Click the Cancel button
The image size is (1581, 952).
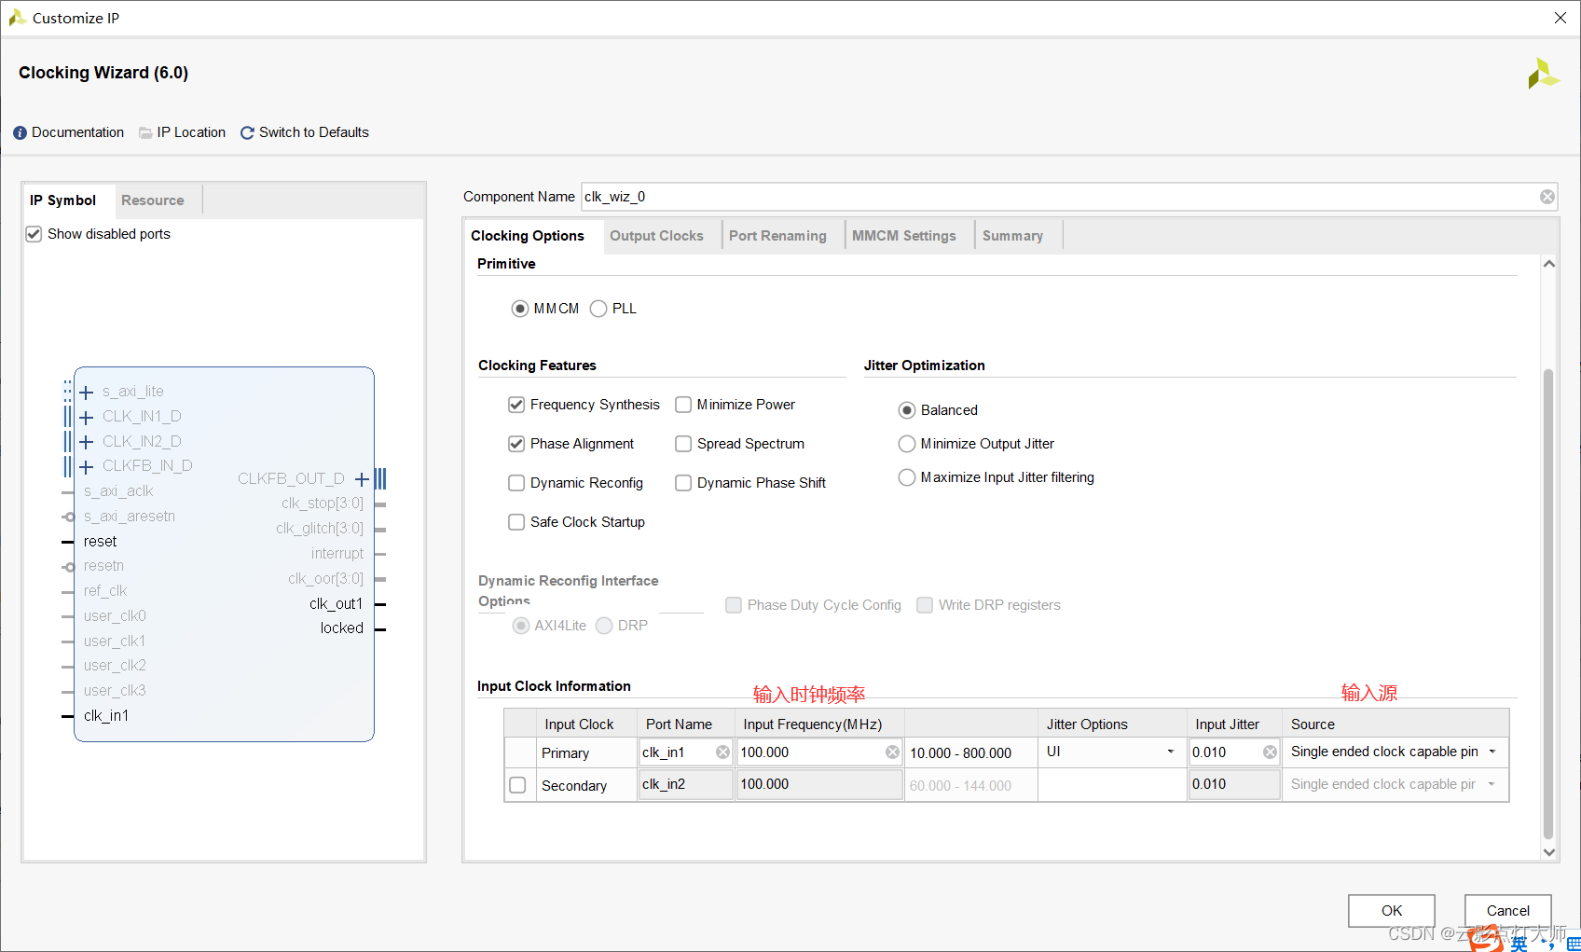tap(1508, 911)
